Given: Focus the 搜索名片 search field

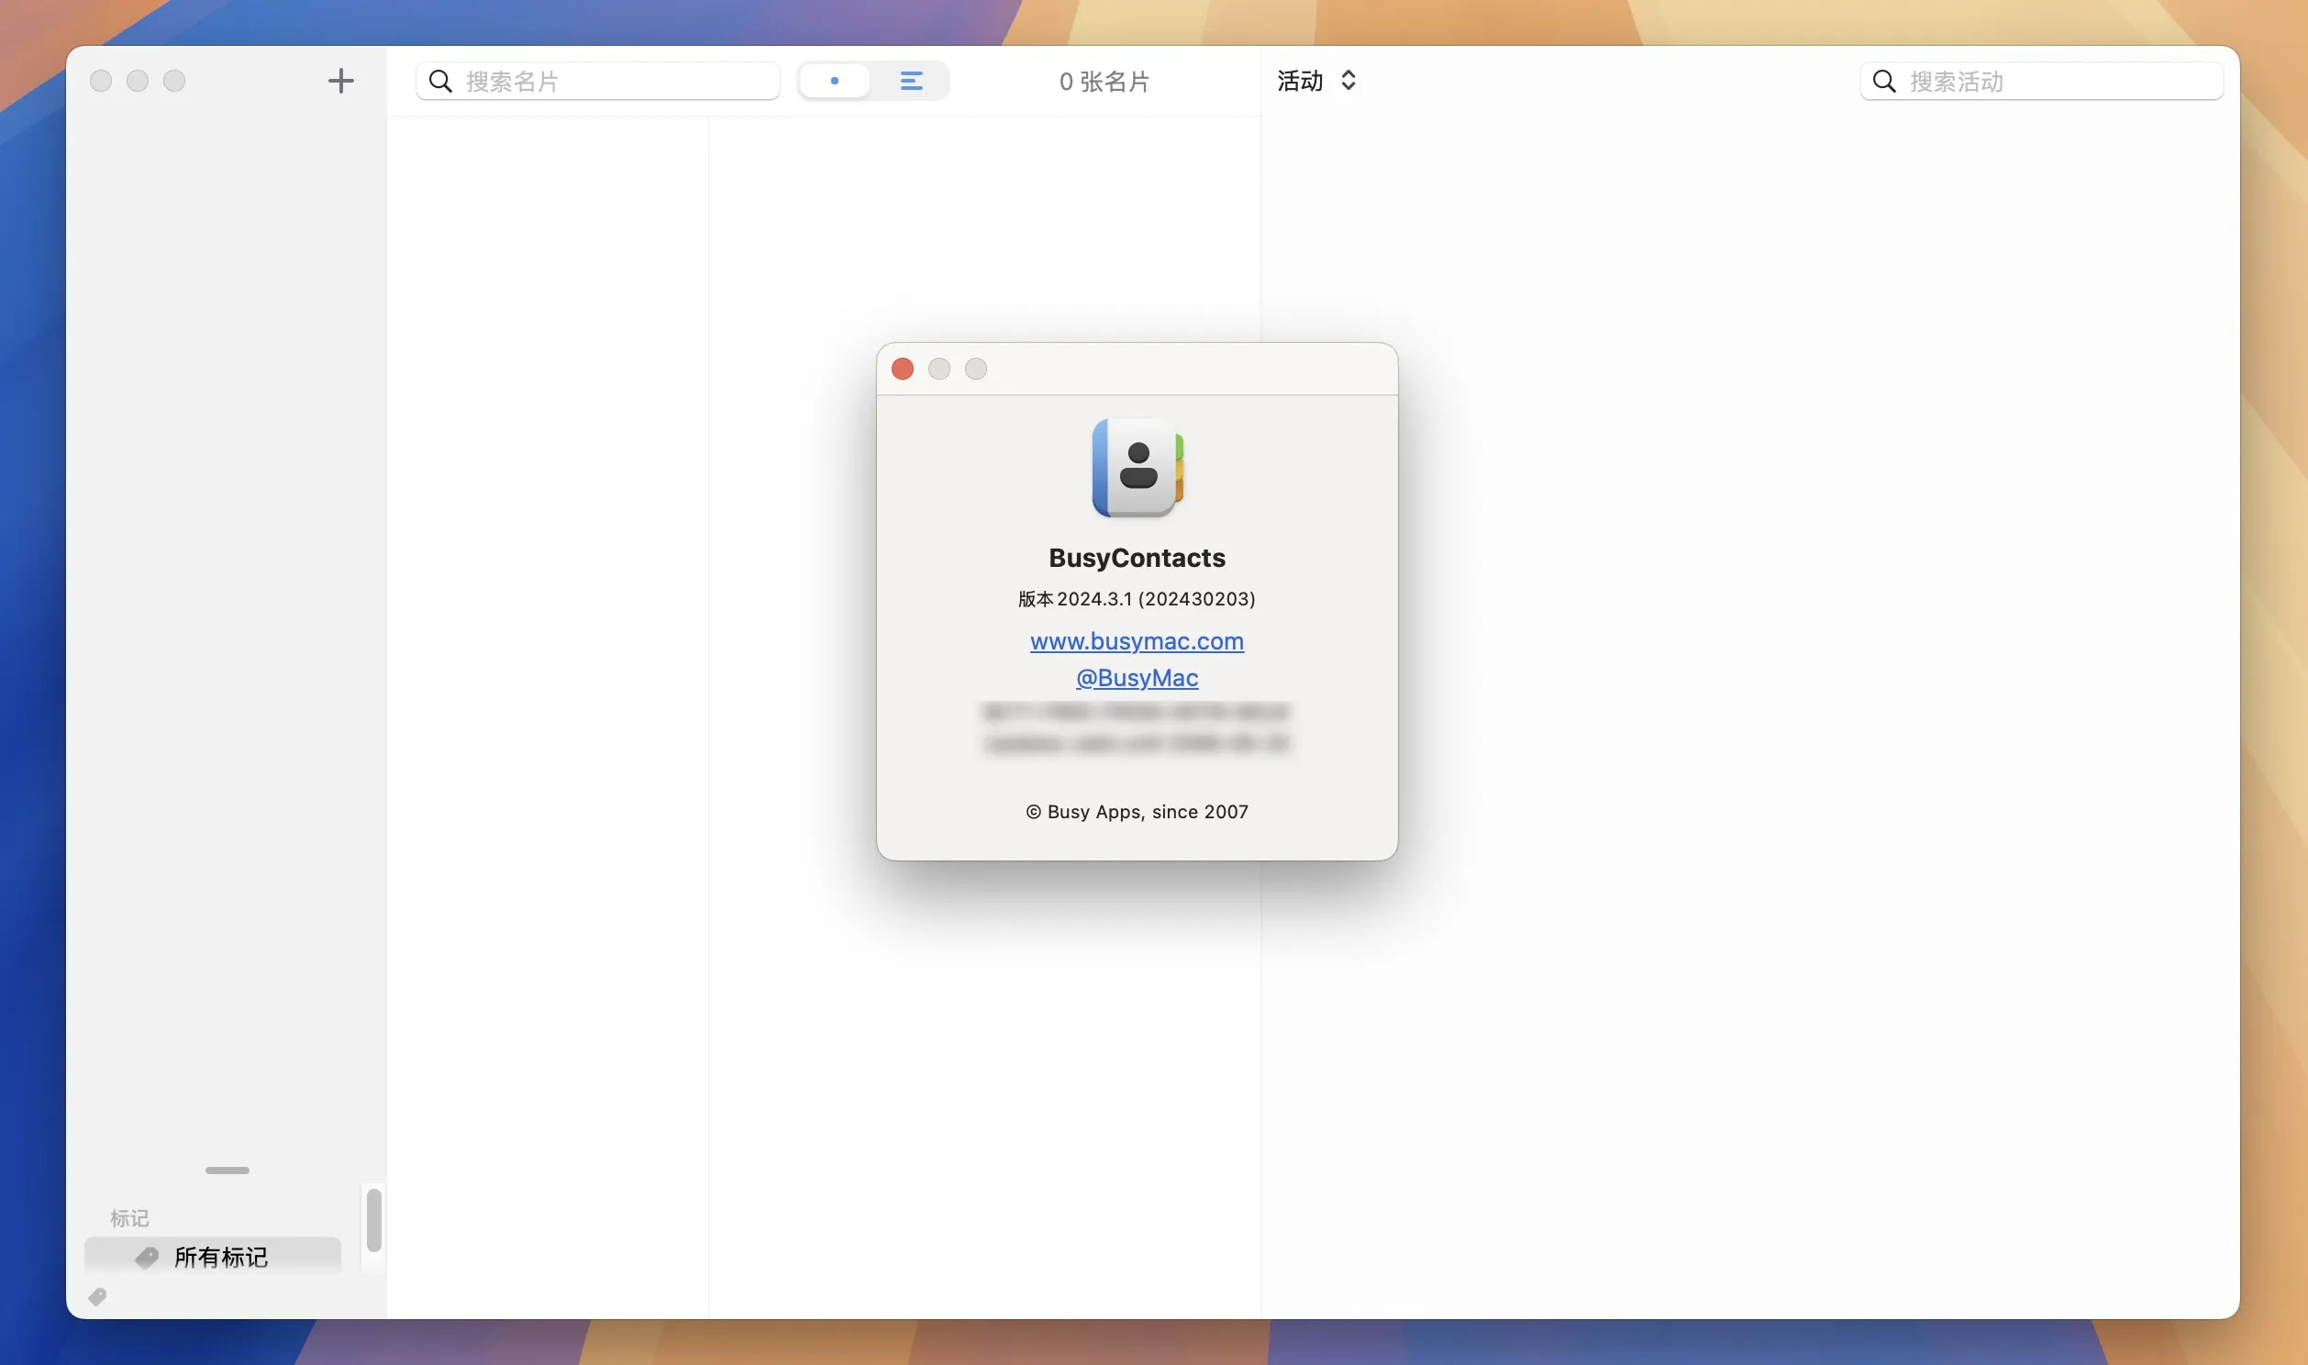Looking at the screenshot, I should coord(598,81).
